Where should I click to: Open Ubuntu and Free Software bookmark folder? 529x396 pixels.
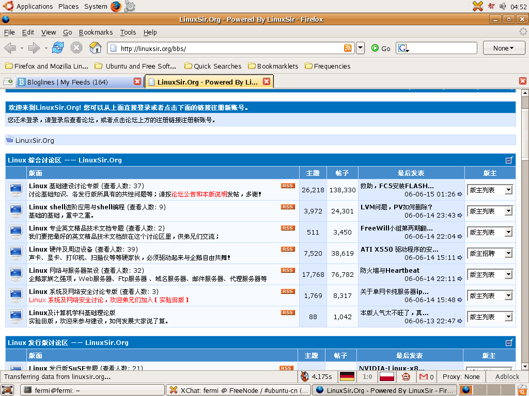coord(136,67)
